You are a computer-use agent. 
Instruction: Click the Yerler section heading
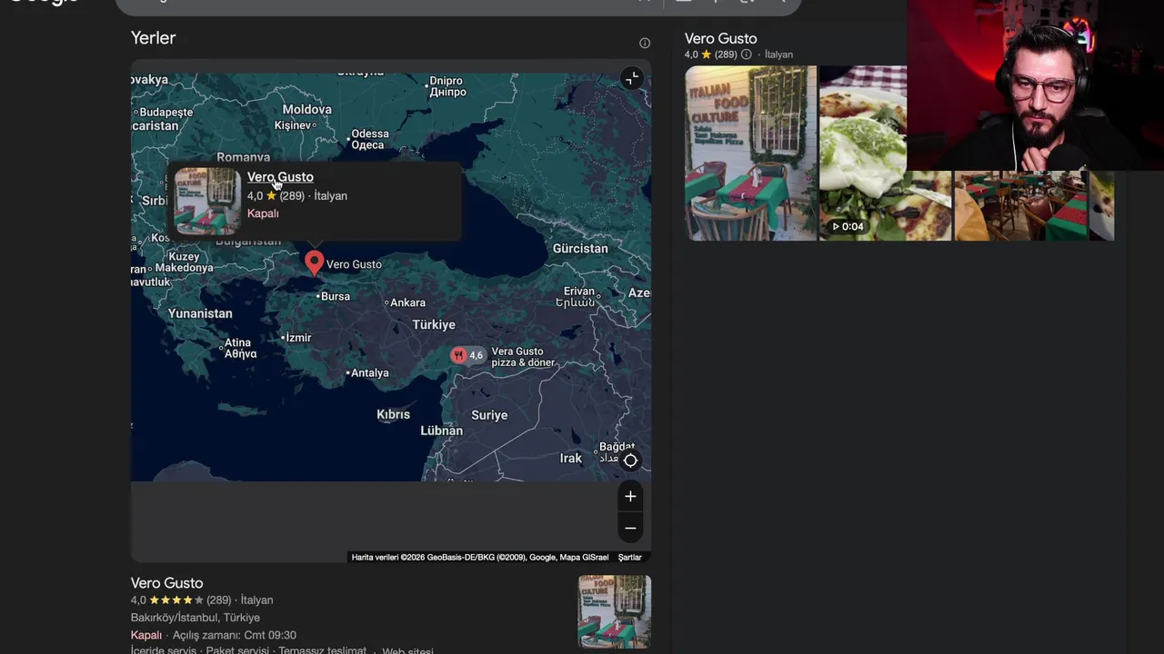click(153, 38)
